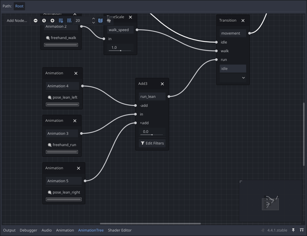
Task: Open Edit Filters on the Add3 node
Action: tap(152, 143)
